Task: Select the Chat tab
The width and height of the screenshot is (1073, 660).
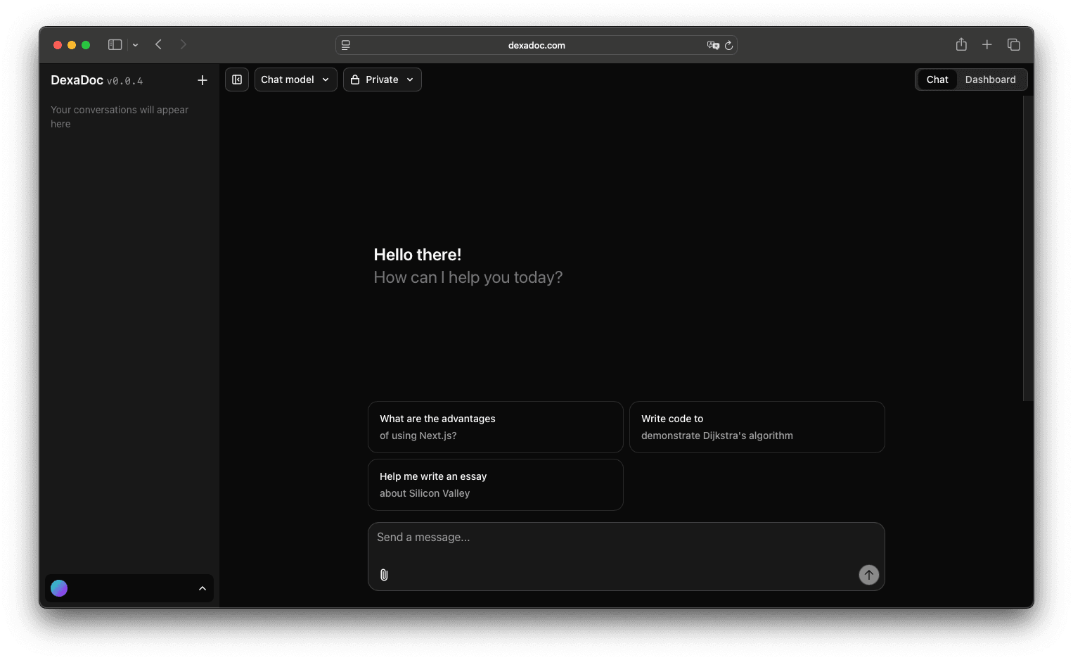Action: click(937, 80)
